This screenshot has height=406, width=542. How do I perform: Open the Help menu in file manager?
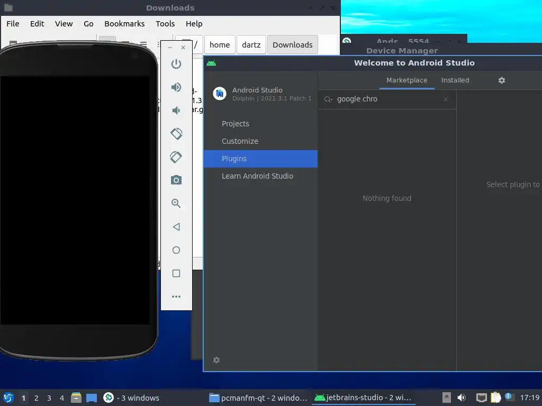[194, 24]
